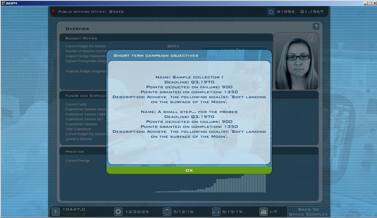Screen dimensions: 377x218
Task: Minimize the BASPM window
Action: [x=365, y=3]
